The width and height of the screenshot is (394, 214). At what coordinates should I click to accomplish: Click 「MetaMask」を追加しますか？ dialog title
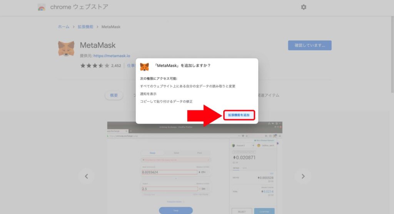[182, 65]
